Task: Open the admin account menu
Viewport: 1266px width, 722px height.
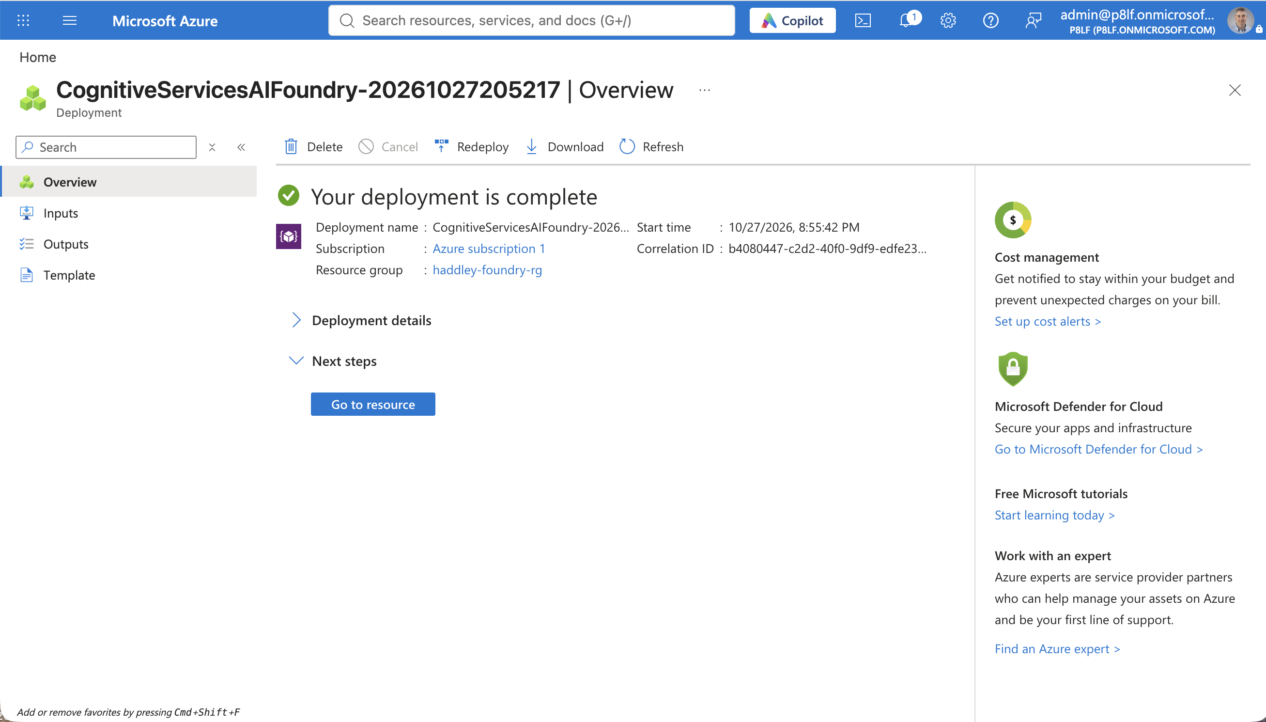Action: tap(1138, 21)
